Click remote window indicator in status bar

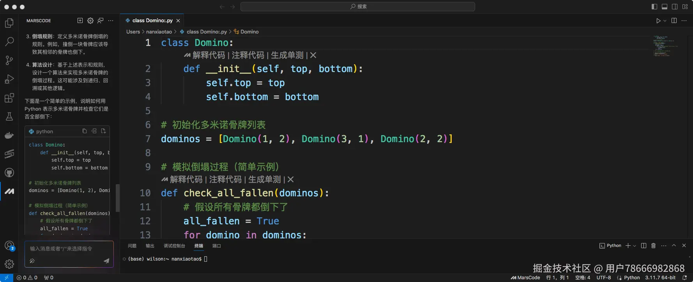pos(7,278)
